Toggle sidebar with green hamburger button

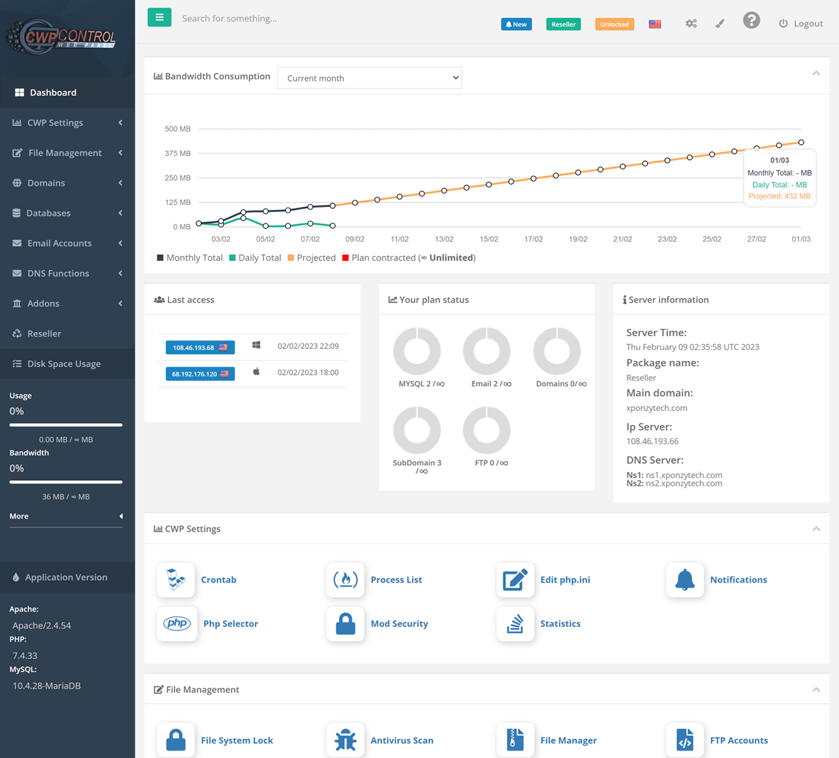[159, 17]
